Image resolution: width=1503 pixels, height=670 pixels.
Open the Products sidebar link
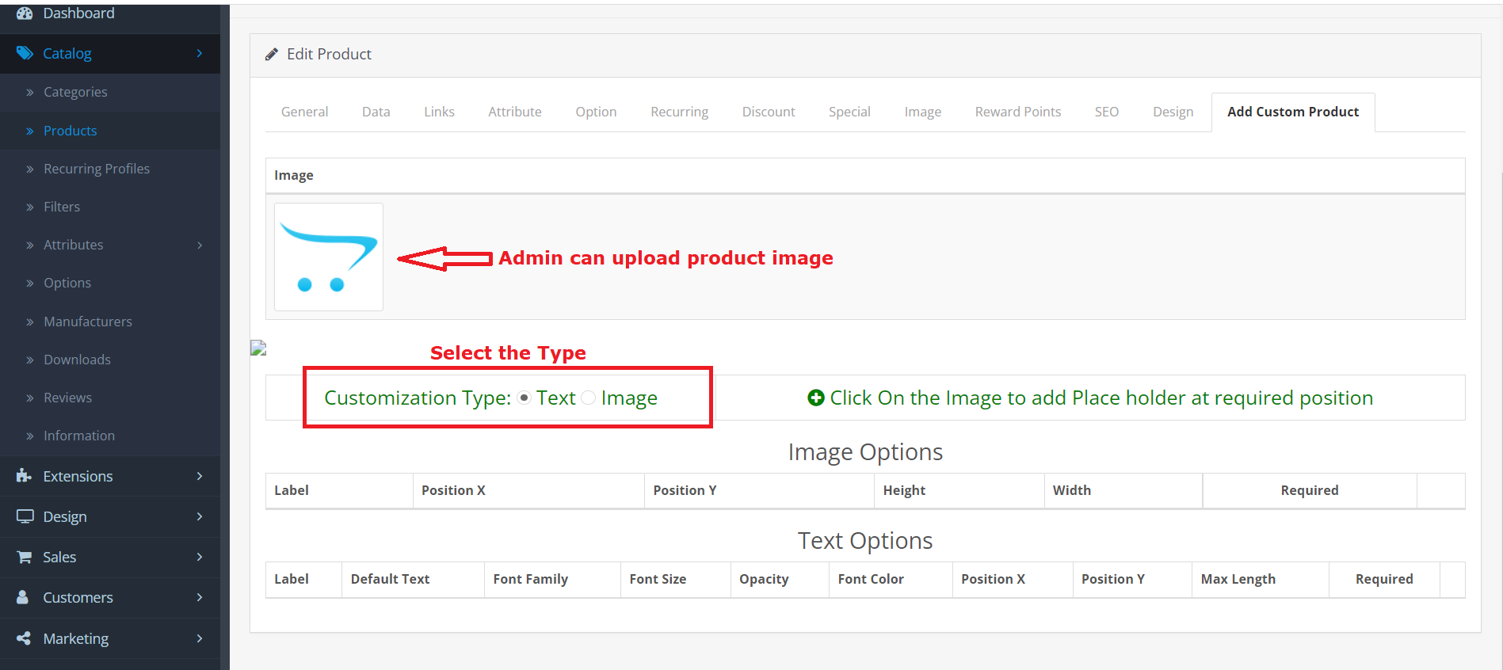click(70, 131)
